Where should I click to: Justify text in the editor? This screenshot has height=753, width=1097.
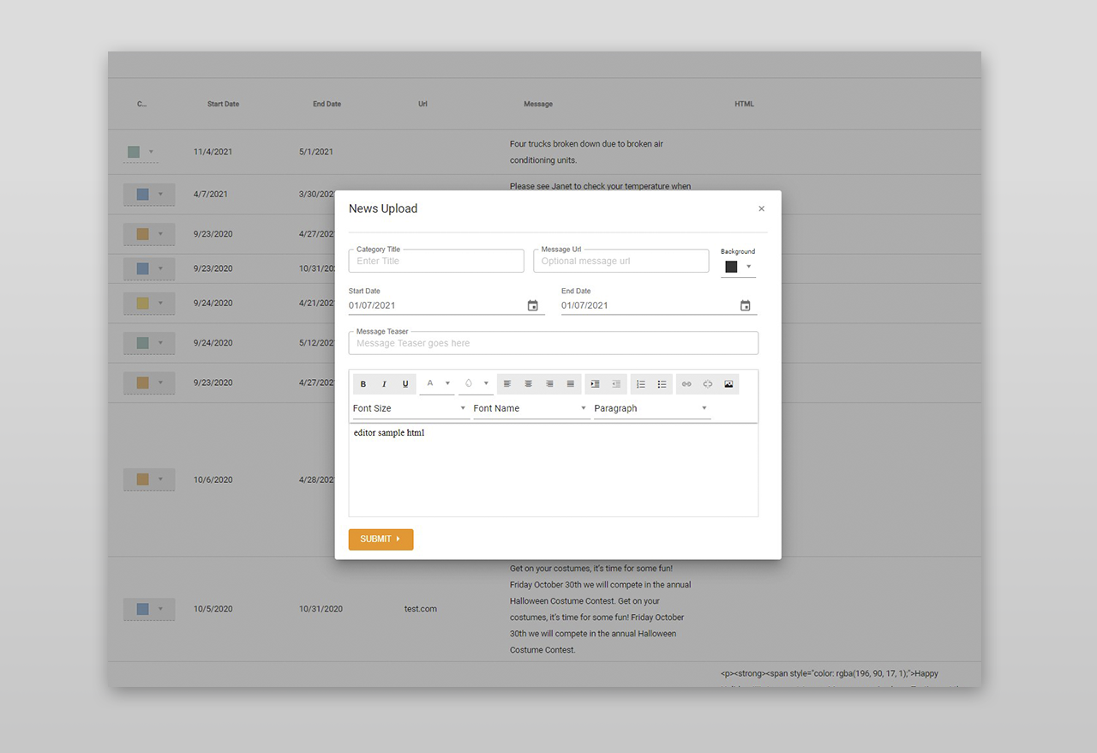click(x=571, y=384)
